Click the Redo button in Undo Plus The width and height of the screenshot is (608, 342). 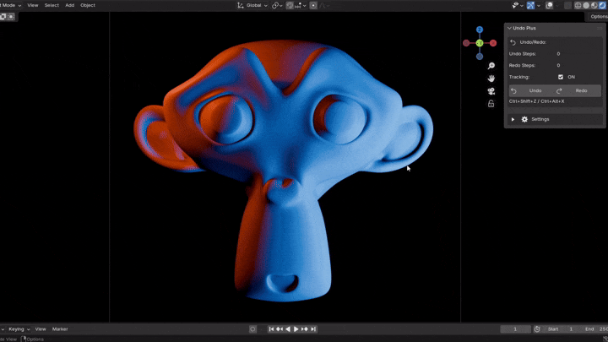click(x=578, y=90)
